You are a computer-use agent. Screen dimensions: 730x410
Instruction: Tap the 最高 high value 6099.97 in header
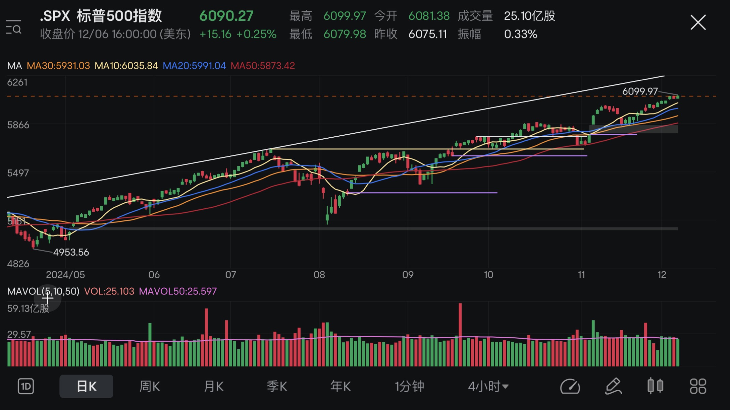[x=345, y=16]
